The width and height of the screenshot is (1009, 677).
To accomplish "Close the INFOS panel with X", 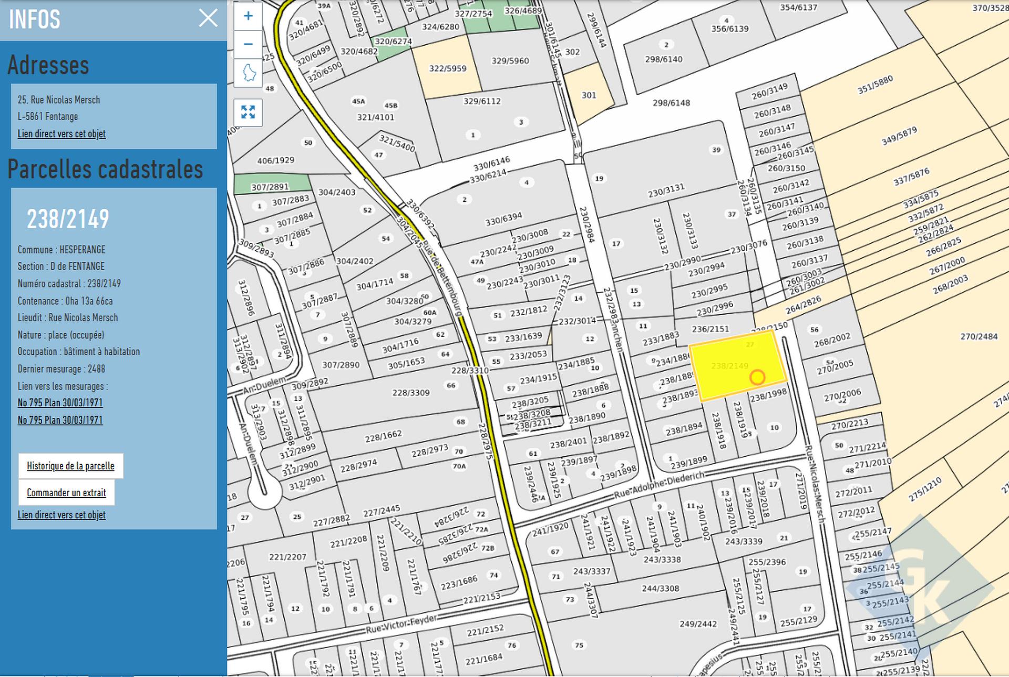I will click(x=208, y=18).
